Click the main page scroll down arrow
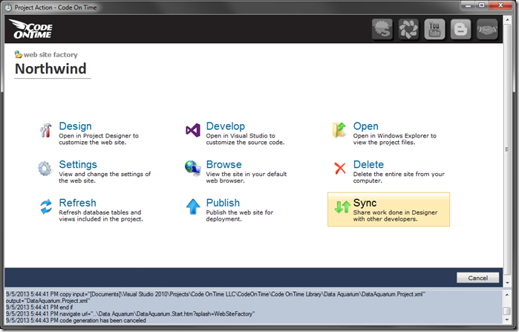Screen dimensions: 519x332 (x=507, y=283)
